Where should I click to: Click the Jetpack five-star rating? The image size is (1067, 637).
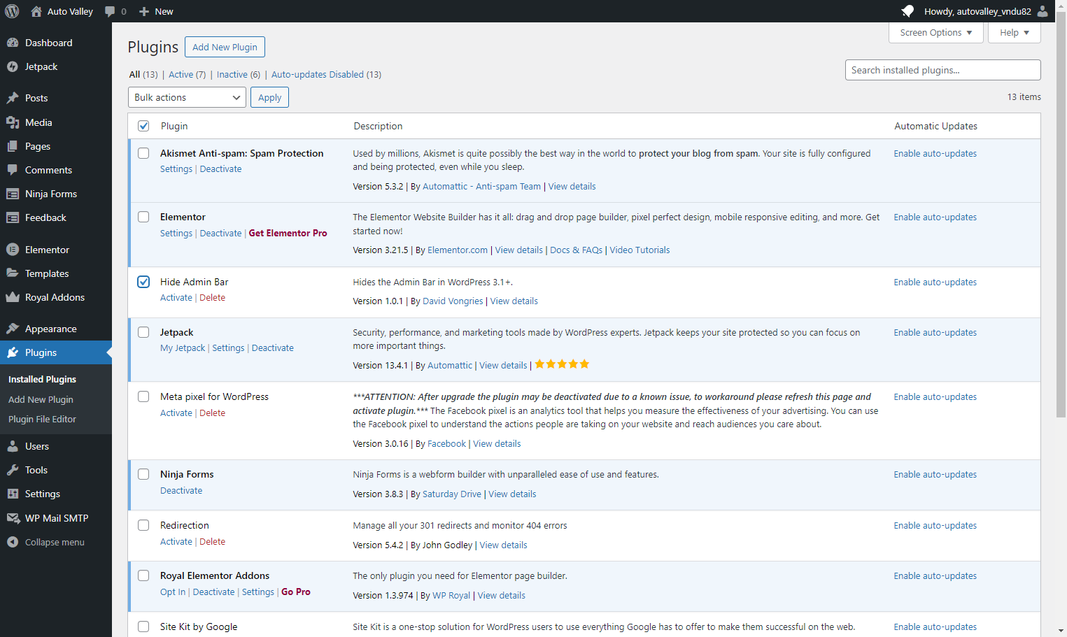(x=562, y=364)
